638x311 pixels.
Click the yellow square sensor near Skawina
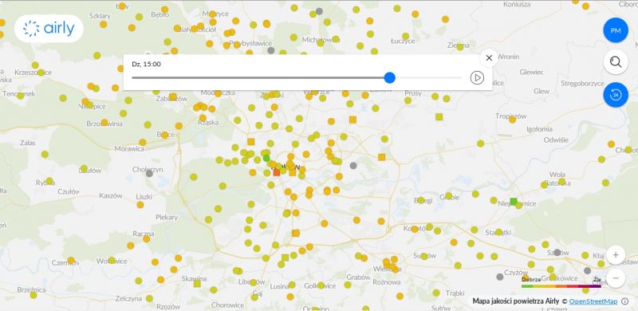(x=197, y=283)
